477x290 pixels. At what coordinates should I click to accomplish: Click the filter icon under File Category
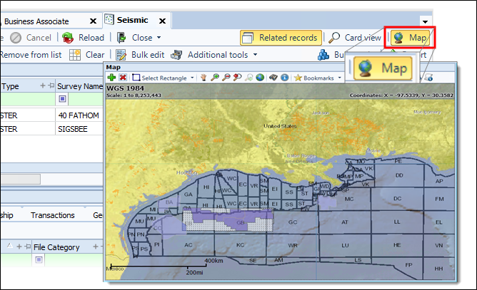point(39,259)
